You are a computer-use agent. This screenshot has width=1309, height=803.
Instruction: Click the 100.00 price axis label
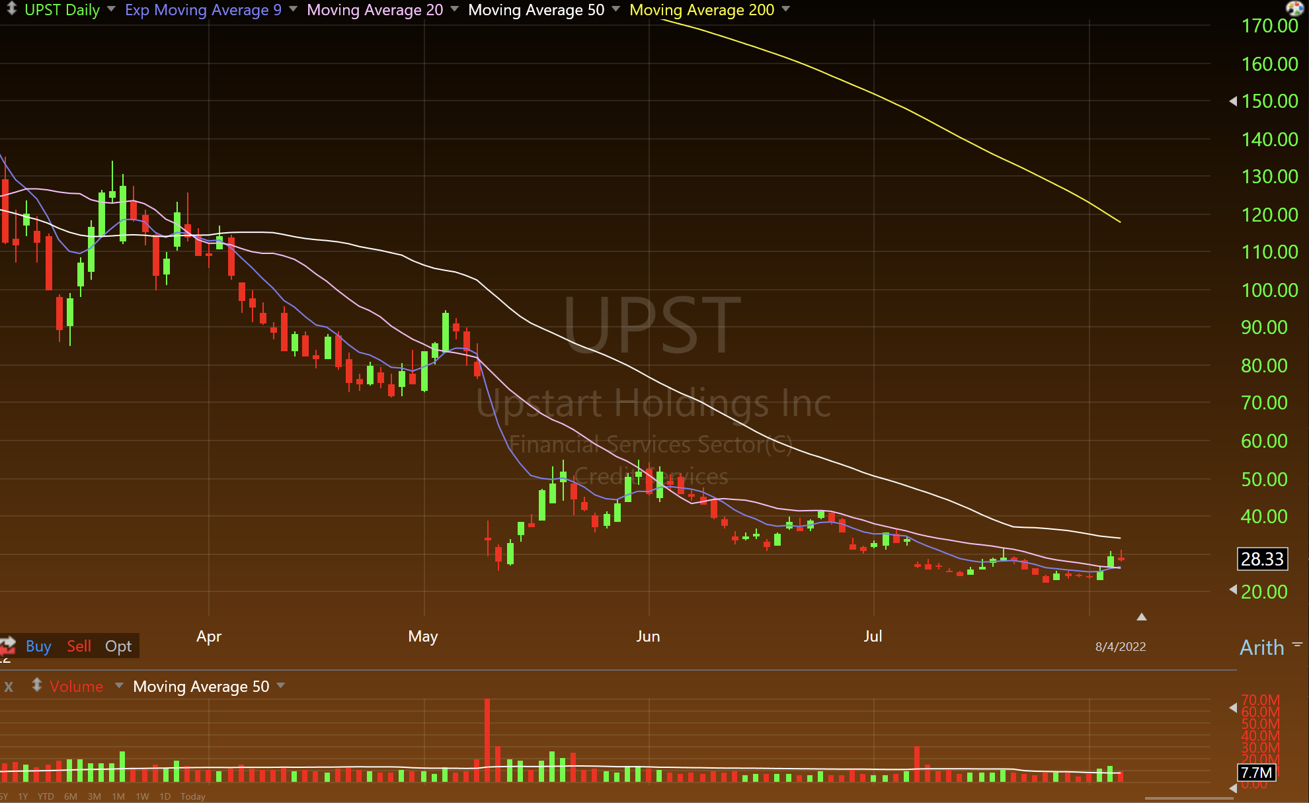point(1269,290)
